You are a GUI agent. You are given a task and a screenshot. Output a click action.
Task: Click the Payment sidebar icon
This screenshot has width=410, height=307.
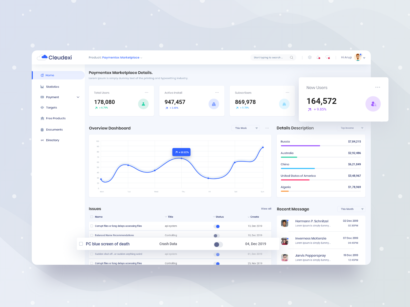42,97
